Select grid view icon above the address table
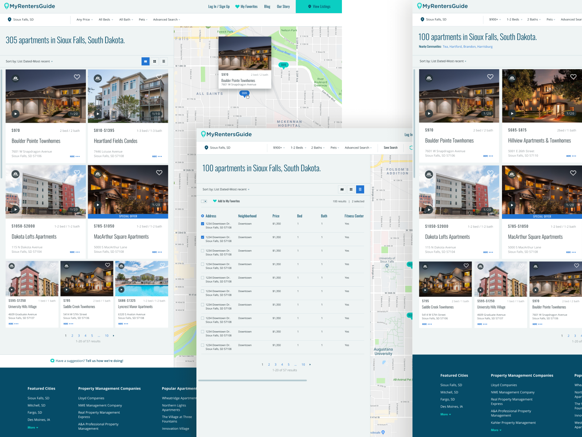 coord(351,189)
